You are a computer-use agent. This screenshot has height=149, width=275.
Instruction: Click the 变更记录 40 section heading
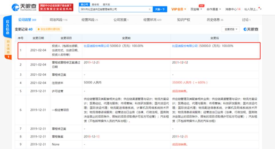pos(24,29)
